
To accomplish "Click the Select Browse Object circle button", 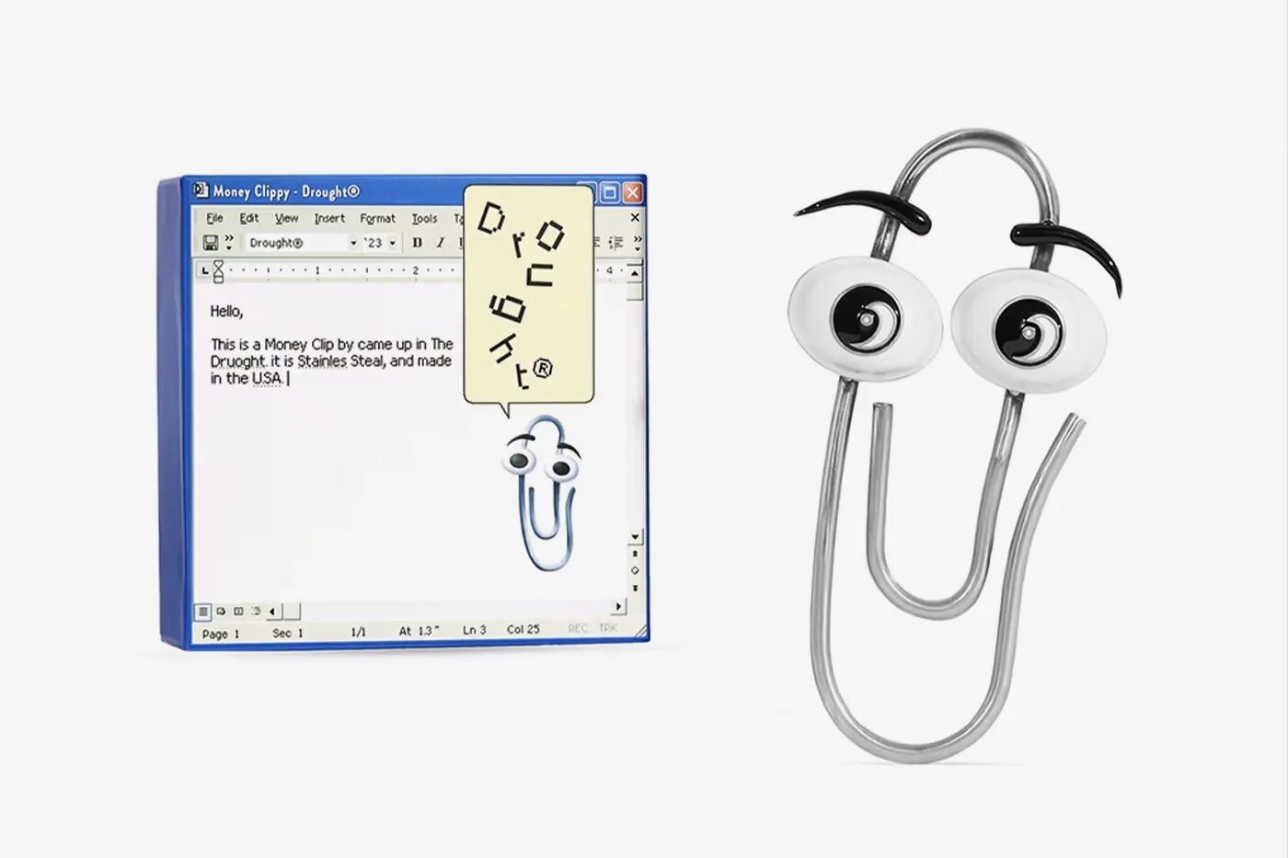I will [x=635, y=571].
